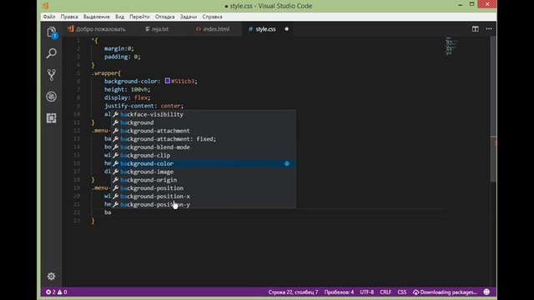
Task: Split the editor with split icon
Action: 475,29
